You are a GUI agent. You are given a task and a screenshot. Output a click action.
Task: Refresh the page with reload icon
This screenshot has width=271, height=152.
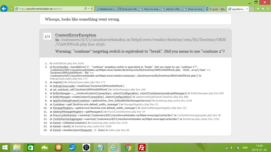click(92, 9)
